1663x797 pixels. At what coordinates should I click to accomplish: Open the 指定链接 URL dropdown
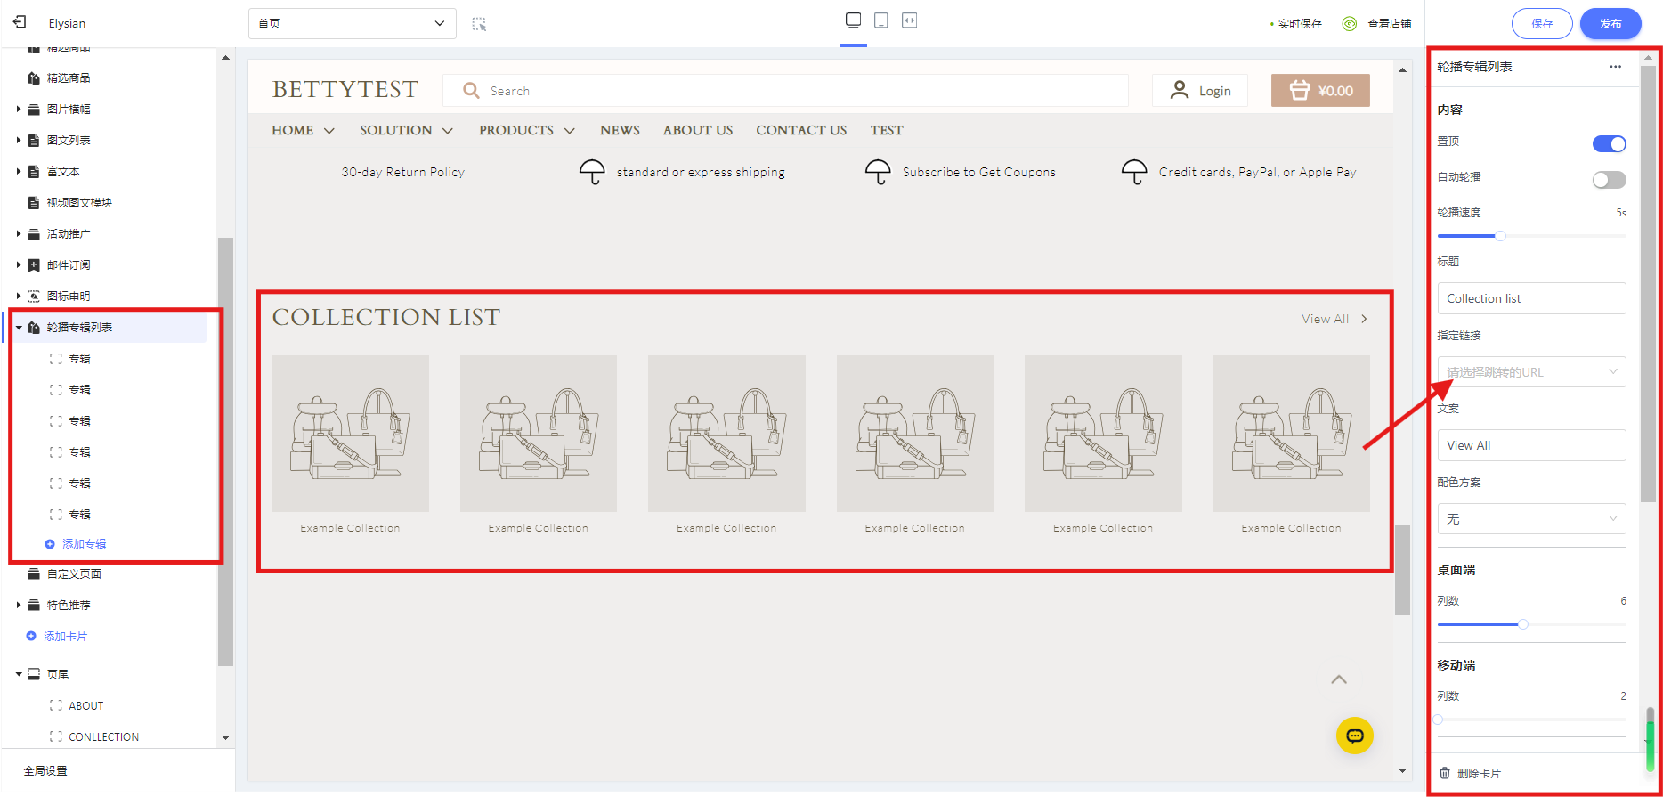1531,372
